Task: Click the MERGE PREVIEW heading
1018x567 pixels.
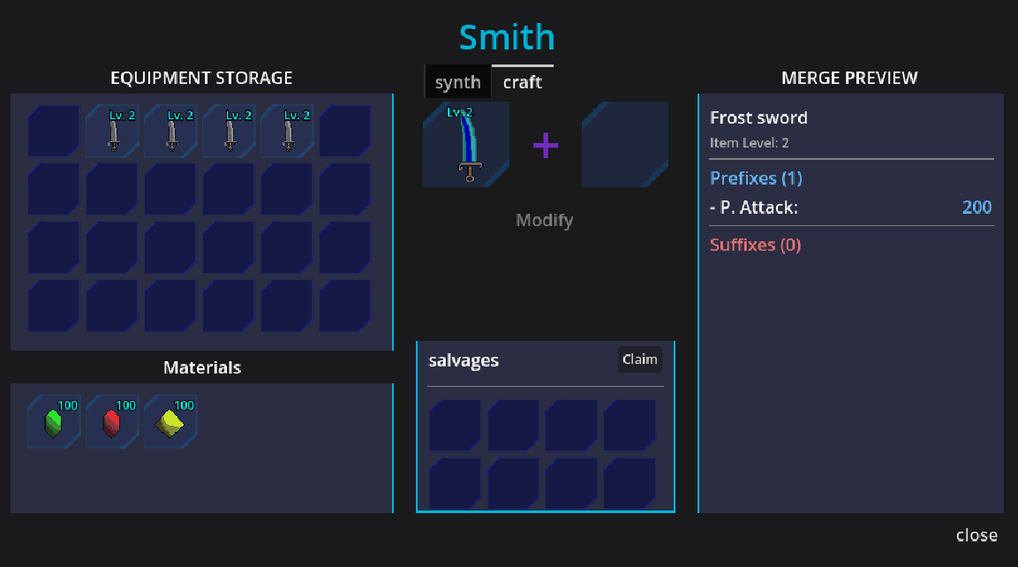Action: [849, 78]
